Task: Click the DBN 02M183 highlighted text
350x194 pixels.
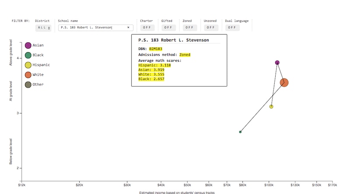Action: click(x=155, y=49)
